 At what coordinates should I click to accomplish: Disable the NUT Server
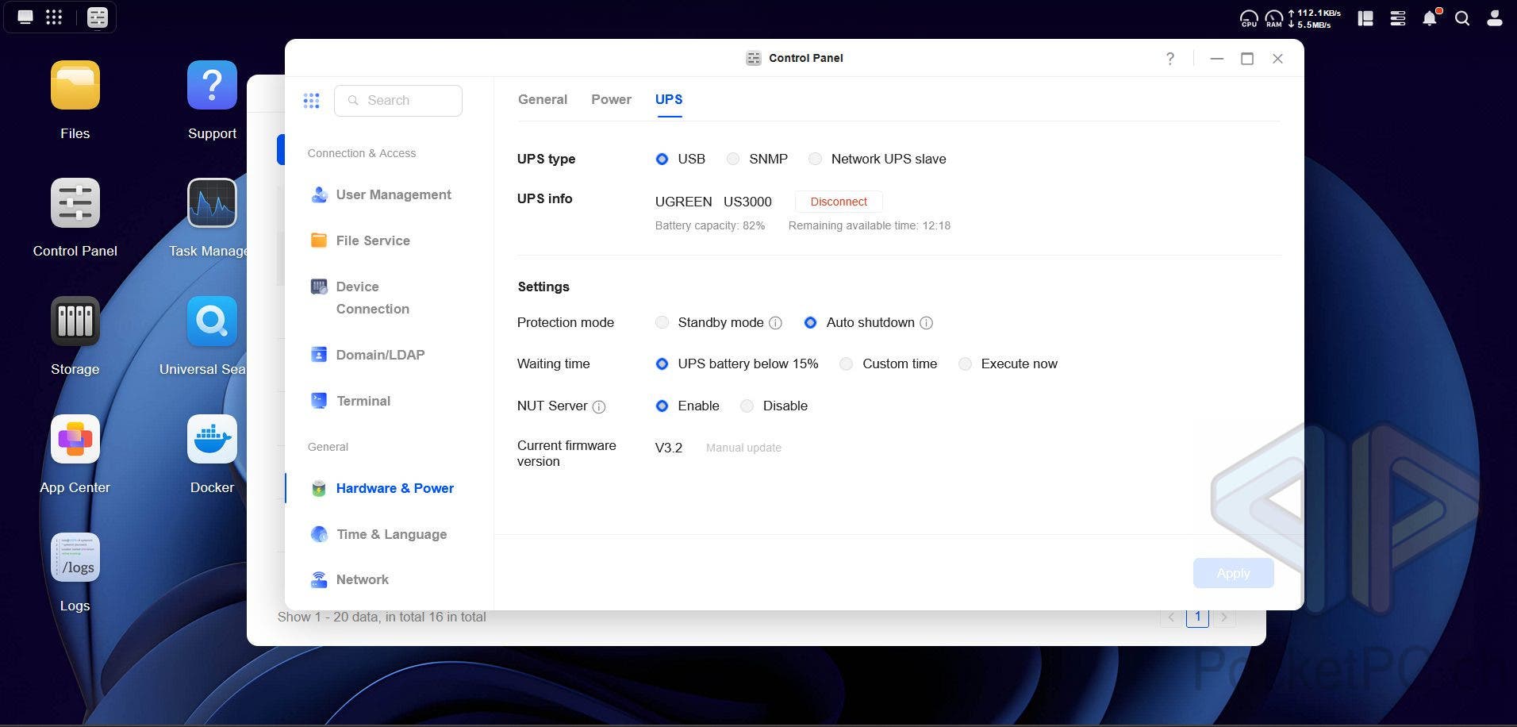[747, 406]
